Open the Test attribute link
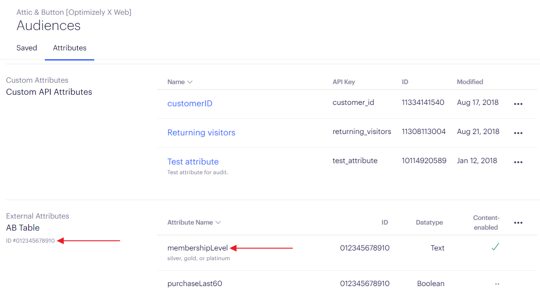The width and height of the screenshot is (540, 305). (193, 162)
